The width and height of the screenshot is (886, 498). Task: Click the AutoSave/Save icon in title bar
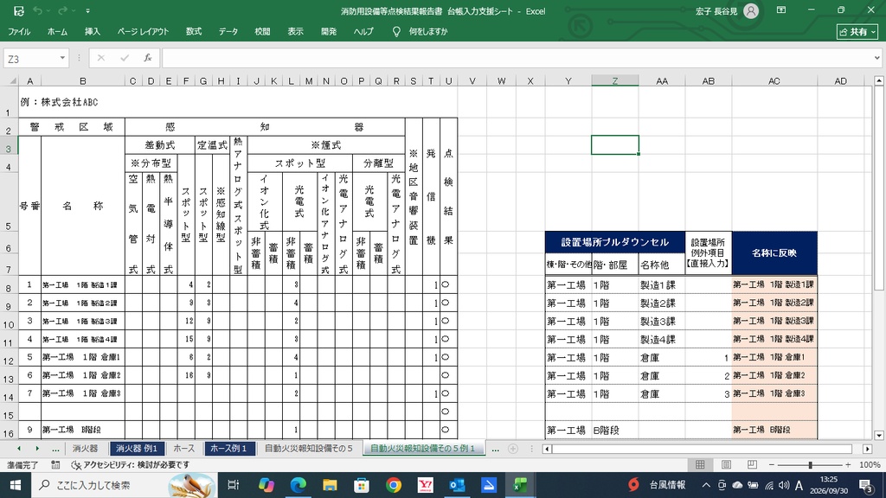point(19,10)
